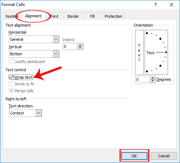
Task: Set orientation to bottom diamond marker
Action: pos(147,71)
